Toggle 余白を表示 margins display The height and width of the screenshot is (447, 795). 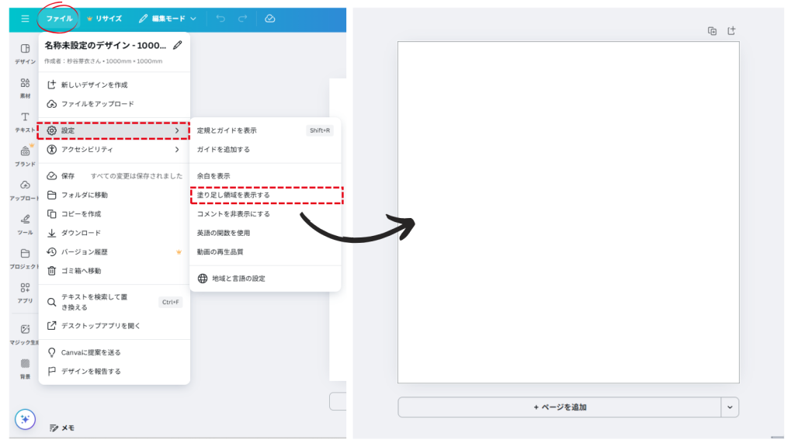[214, 176]
